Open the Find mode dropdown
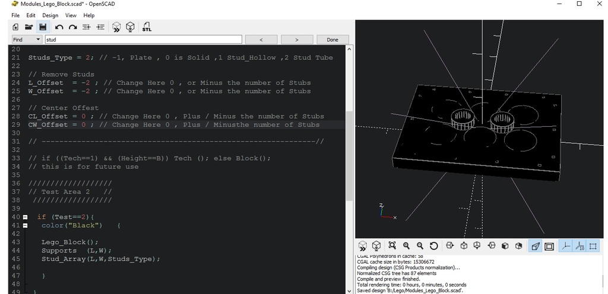This screenshot has height=294, width=608. coord(27,40)
